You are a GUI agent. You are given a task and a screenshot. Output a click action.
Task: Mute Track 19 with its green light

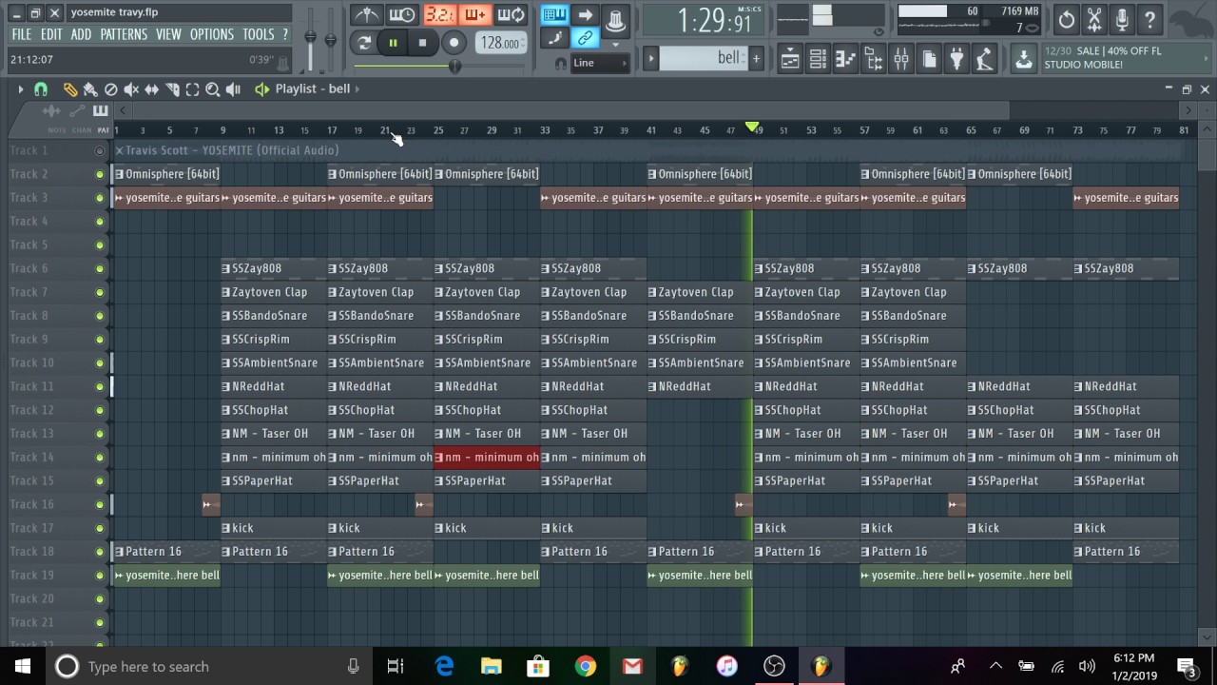(x=100, y=575)
